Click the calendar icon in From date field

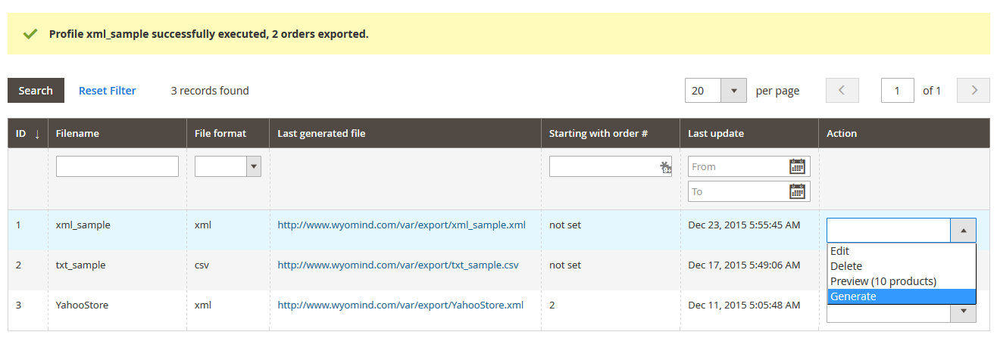tap(797, 166)
